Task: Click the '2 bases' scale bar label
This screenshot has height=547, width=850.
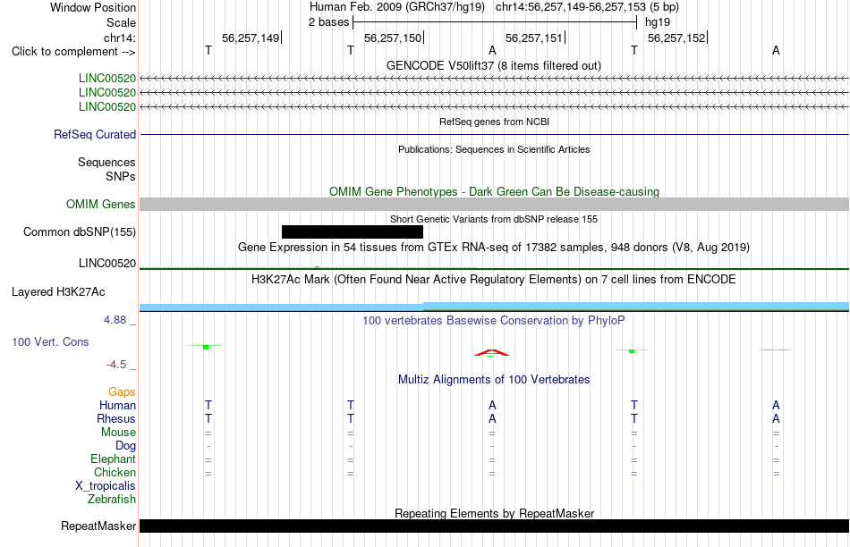Action: pos(329,22)
